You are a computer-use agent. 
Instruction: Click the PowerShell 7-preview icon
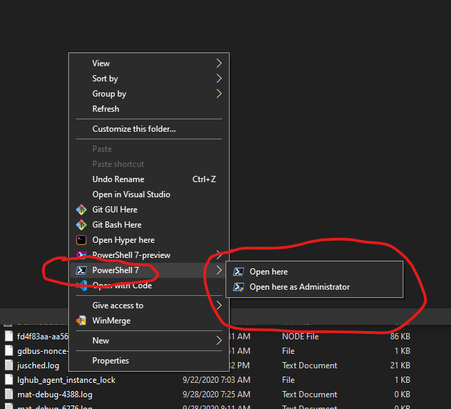81,255
